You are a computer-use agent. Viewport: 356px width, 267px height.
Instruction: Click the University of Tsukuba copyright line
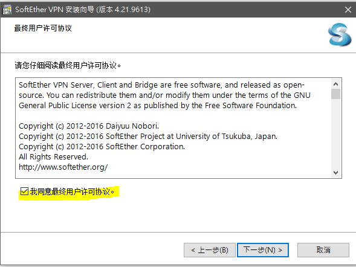coord(148,137)
